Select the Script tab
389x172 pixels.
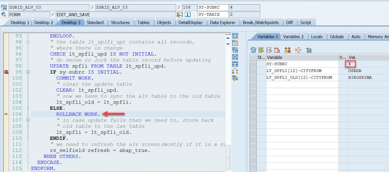(x=306, y=23)
